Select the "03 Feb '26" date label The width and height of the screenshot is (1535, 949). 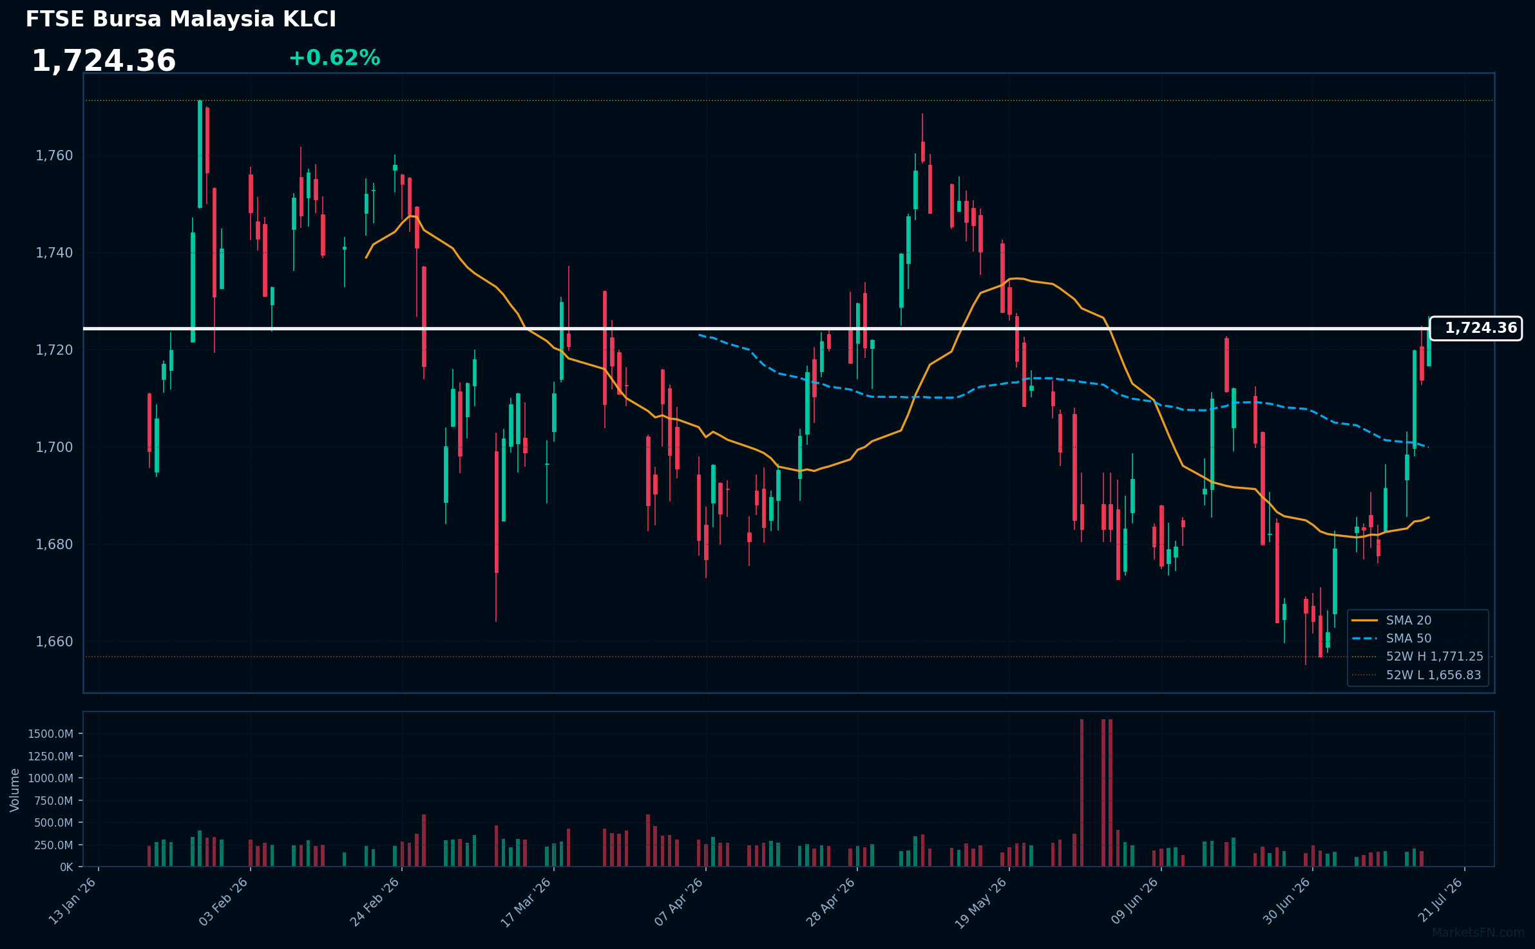click(224, 901)
